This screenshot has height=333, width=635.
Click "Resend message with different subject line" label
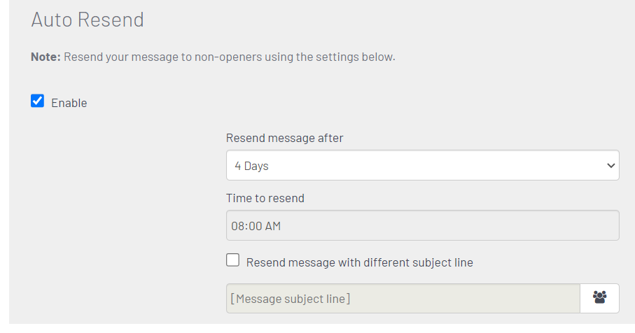pos(360,263)
